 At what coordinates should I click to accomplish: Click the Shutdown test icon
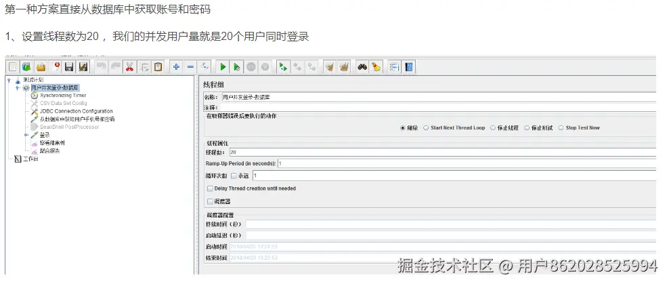[265, 67]
